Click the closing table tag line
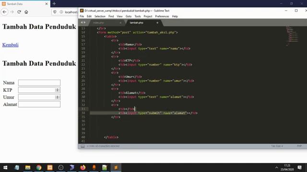Viewport: 307px width, 172px height. pos(111,137)
